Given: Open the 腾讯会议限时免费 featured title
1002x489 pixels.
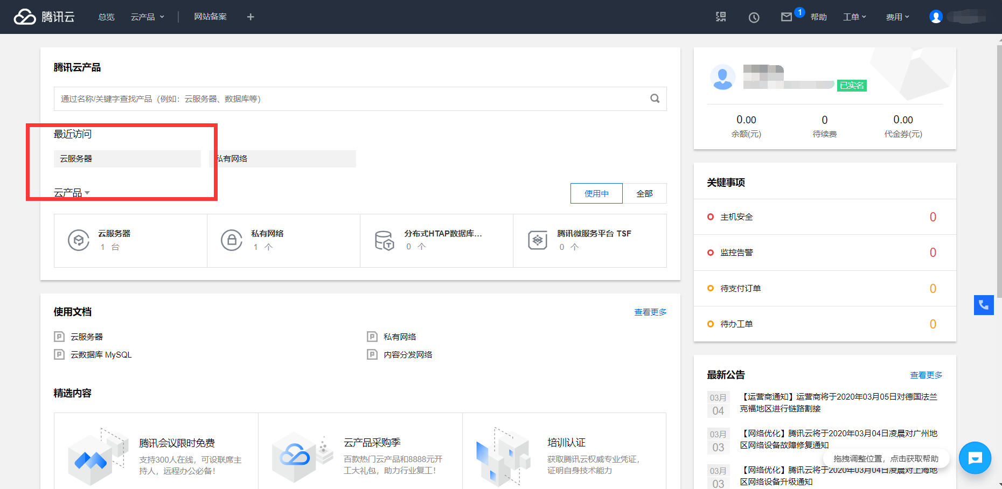Looking at the screenshot, I should 177,443.
